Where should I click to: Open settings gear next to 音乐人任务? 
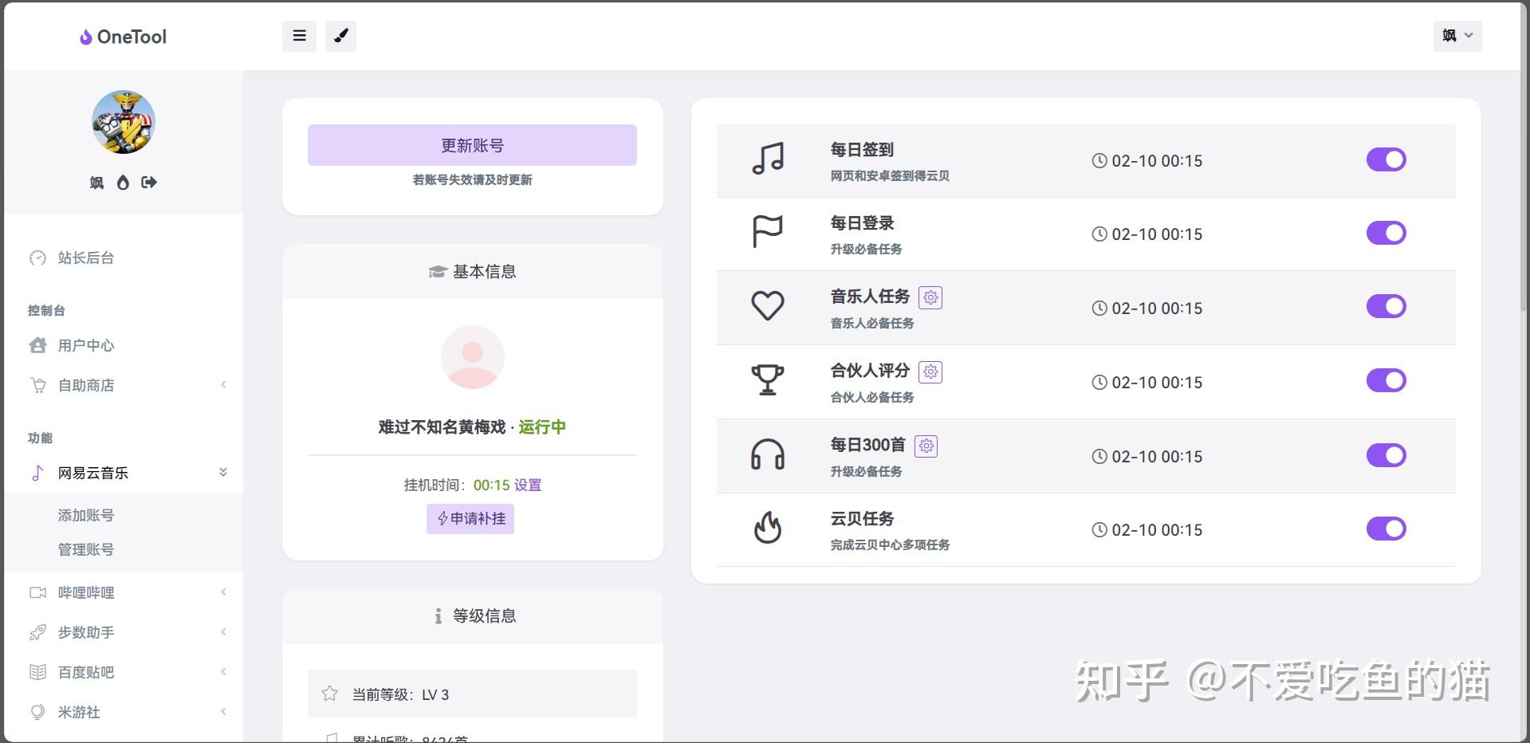point(930,297)
